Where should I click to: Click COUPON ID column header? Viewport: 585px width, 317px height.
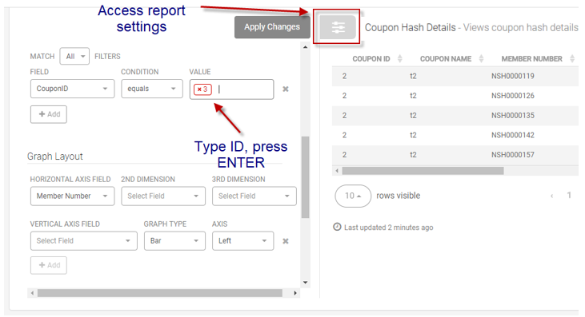[371, 59]
